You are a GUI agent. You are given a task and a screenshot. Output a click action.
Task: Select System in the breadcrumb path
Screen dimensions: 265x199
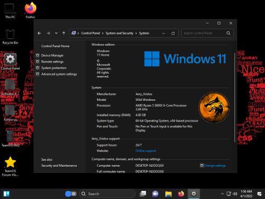point(144,33)
